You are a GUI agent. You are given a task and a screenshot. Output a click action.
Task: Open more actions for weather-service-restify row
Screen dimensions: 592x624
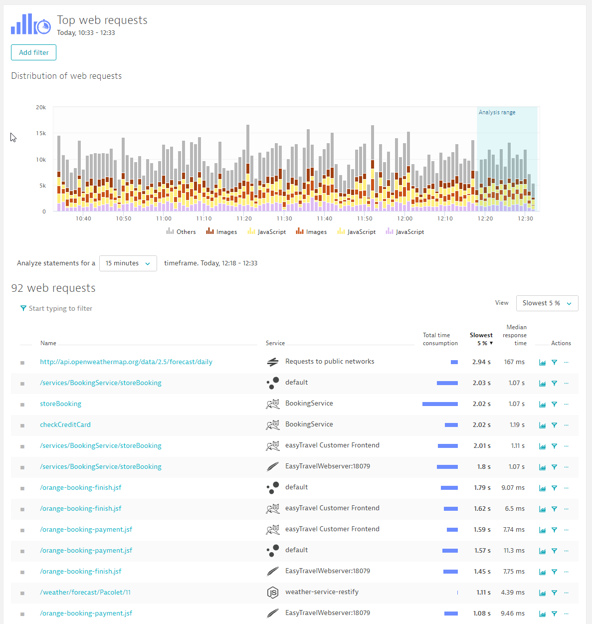pos(566,593)
